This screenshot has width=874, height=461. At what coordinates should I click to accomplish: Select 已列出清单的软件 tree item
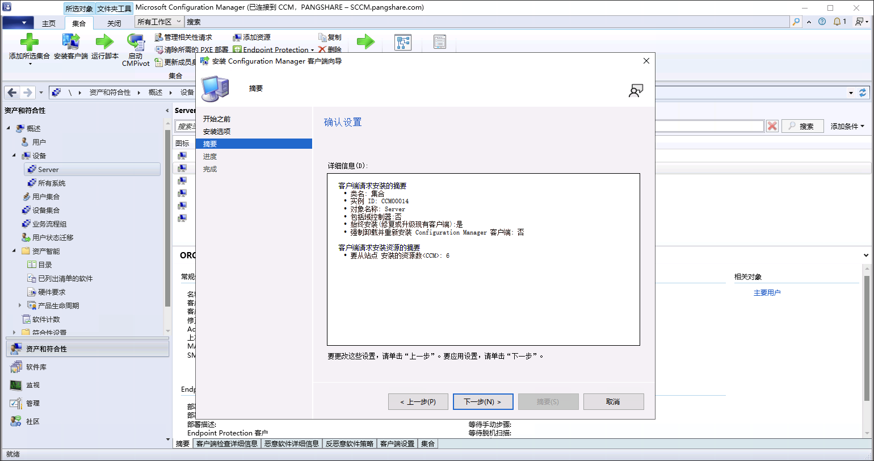[65, 278]
